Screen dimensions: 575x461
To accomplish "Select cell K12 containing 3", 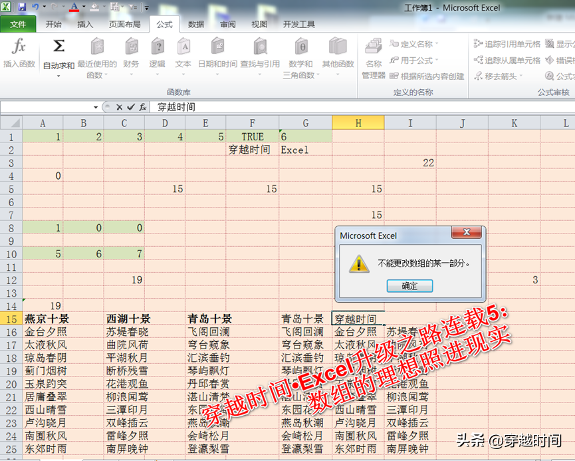I will [x=514, y=279].
